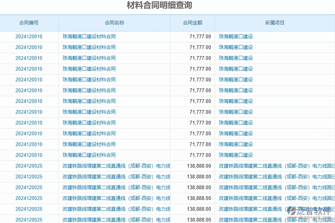Open the last visible 珠海鹤港口建设 project link
The image size is (335, 223).
pyautogui.click(x=235, y=155)
